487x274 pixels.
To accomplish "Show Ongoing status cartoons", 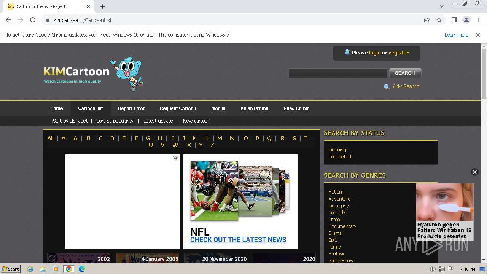I will (x=337, y=150).
